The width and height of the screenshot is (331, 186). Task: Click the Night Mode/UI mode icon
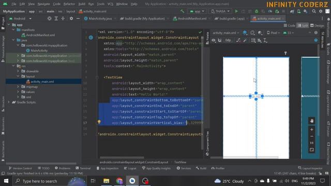coord(260,33)
